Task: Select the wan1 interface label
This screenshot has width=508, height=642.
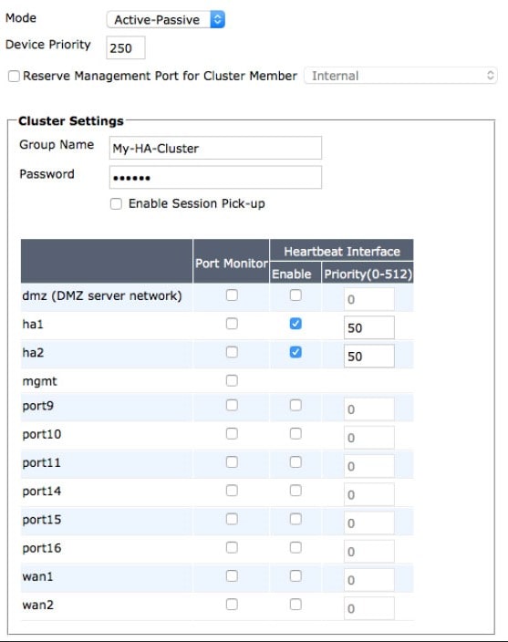Action: 37,576
